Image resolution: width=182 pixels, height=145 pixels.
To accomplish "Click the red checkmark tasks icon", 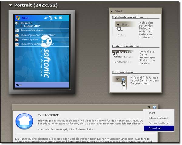I will point(17,40).
